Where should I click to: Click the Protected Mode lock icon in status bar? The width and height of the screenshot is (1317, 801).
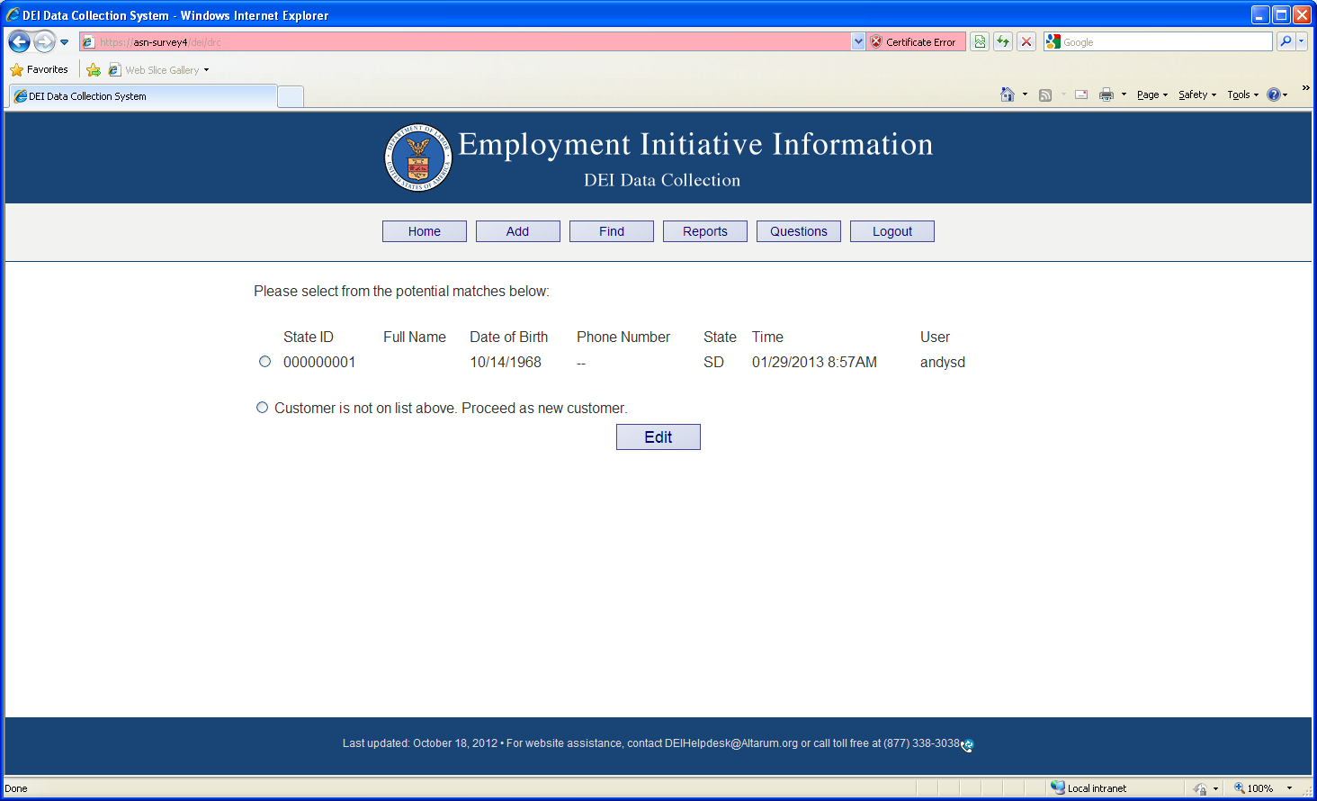(1200, 788)
